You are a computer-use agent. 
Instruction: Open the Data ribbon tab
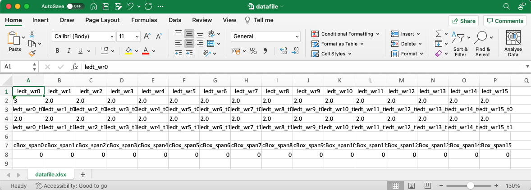(x=175, y=20)
